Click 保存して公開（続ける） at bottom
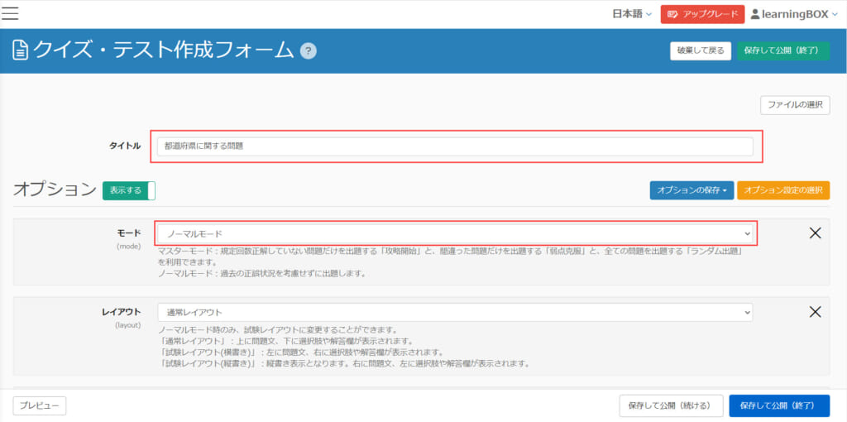 click(x=669, y=405)
